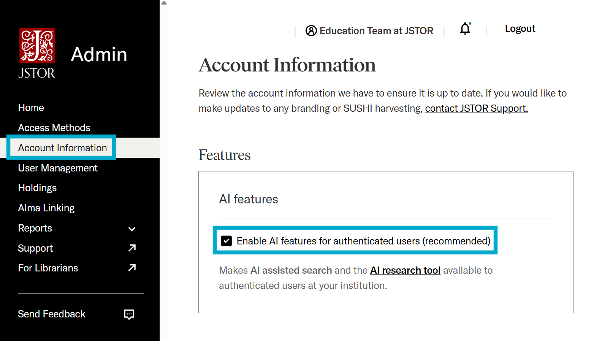Open Access Methods page
Viewport: 602px width, 341px height.
[54, 128]
